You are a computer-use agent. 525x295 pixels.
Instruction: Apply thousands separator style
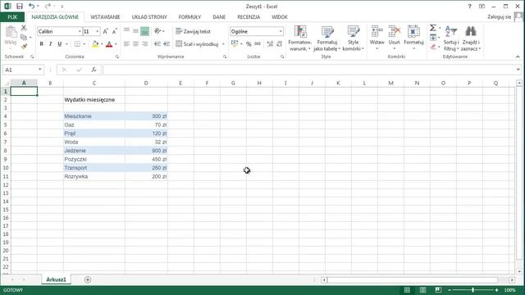point(258,43)
